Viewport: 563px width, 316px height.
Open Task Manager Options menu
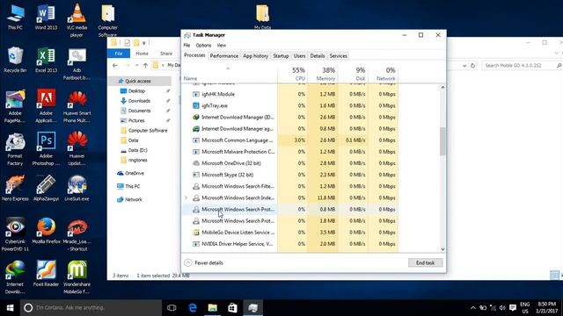coord(203,45)
